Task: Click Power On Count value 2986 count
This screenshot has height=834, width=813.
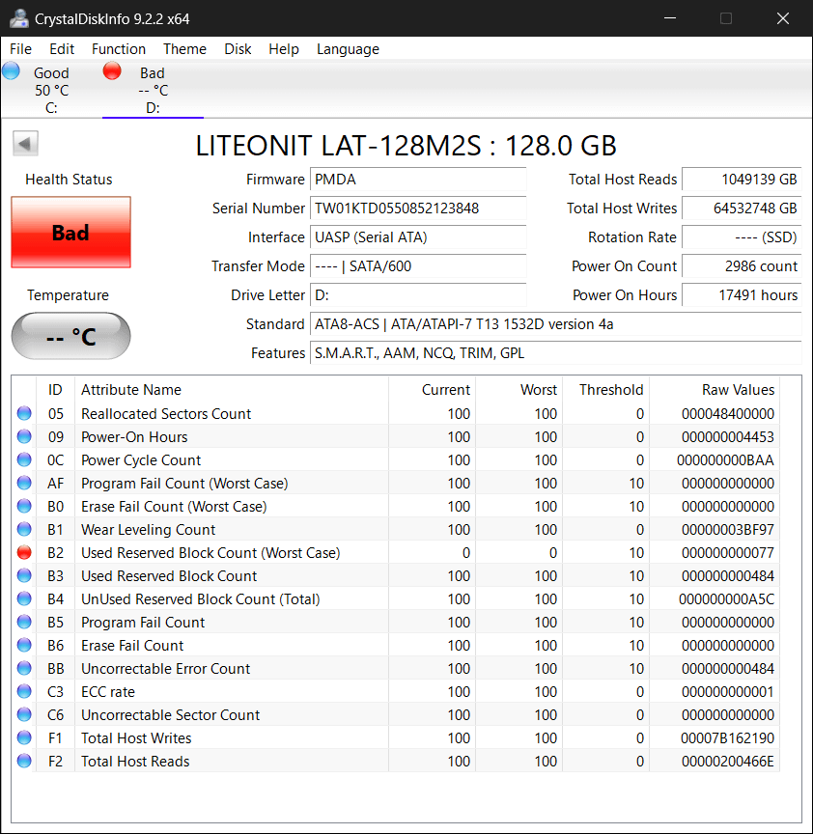Action: click(x=742, y=266)
